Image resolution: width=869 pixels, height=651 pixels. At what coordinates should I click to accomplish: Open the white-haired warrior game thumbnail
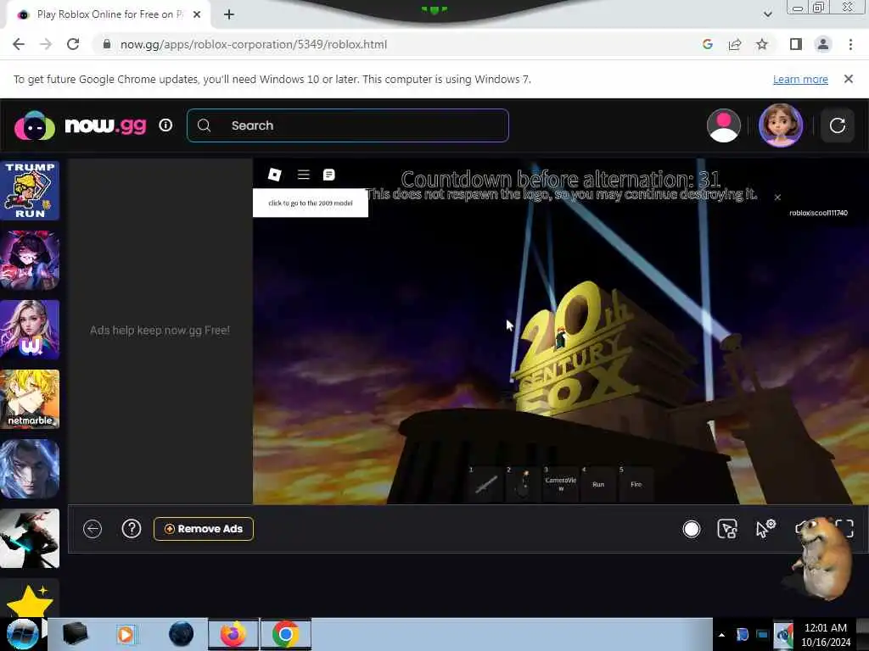click(30, 468)
